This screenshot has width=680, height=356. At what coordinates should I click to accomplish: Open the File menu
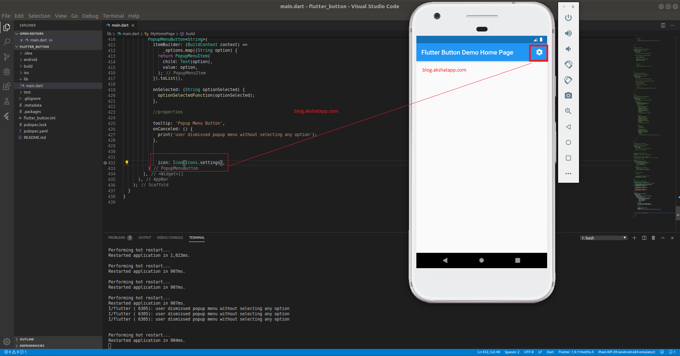click(x=6, y=16)
